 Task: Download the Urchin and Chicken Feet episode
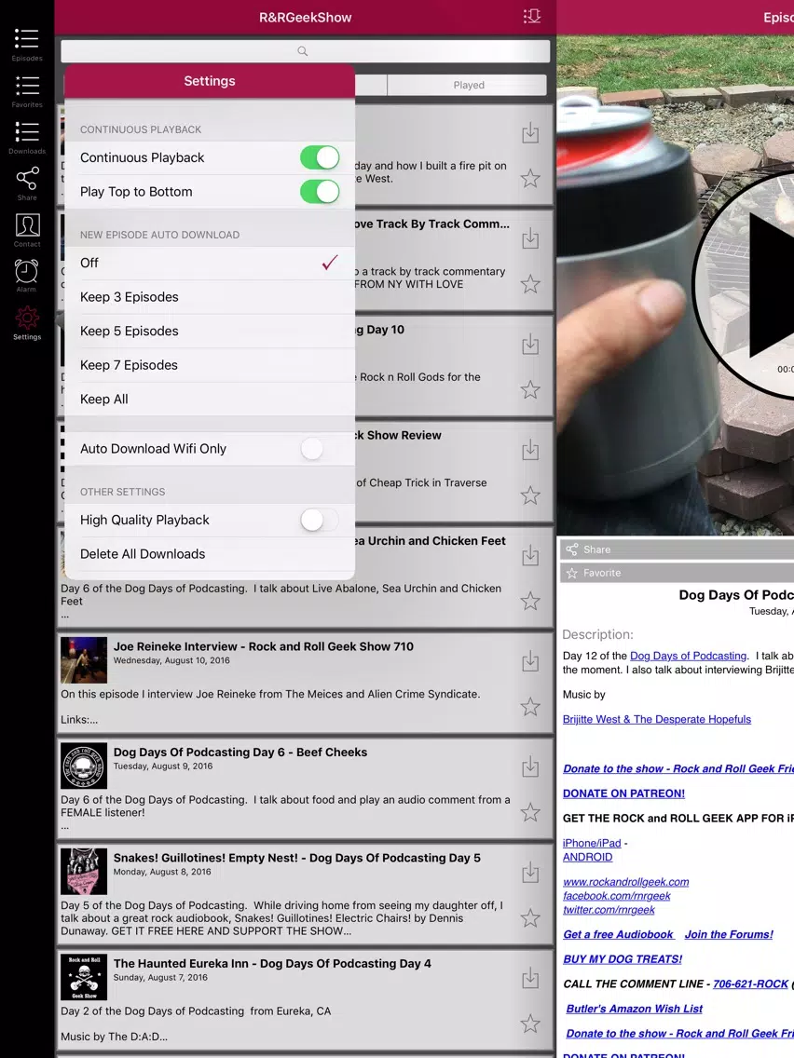coord(530,555)
